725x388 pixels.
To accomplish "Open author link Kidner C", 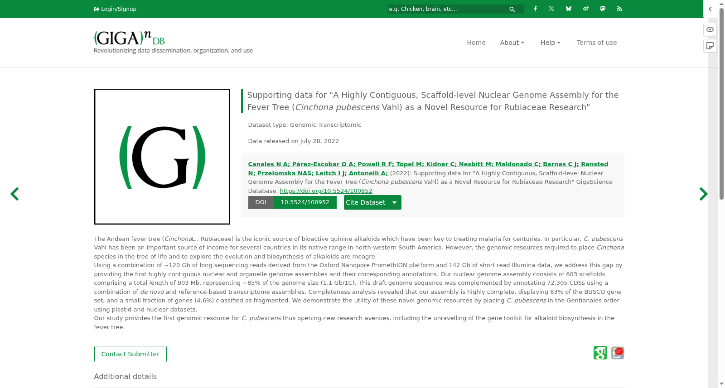I will pyautogui.click(x=441, y=164).
